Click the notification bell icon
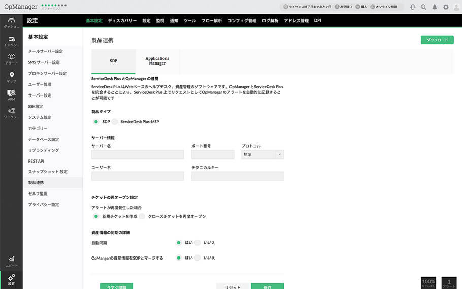 (435, 7)
